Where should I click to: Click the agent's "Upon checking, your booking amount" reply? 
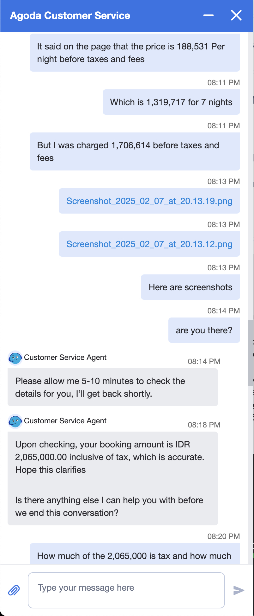[x=113, y=478]
